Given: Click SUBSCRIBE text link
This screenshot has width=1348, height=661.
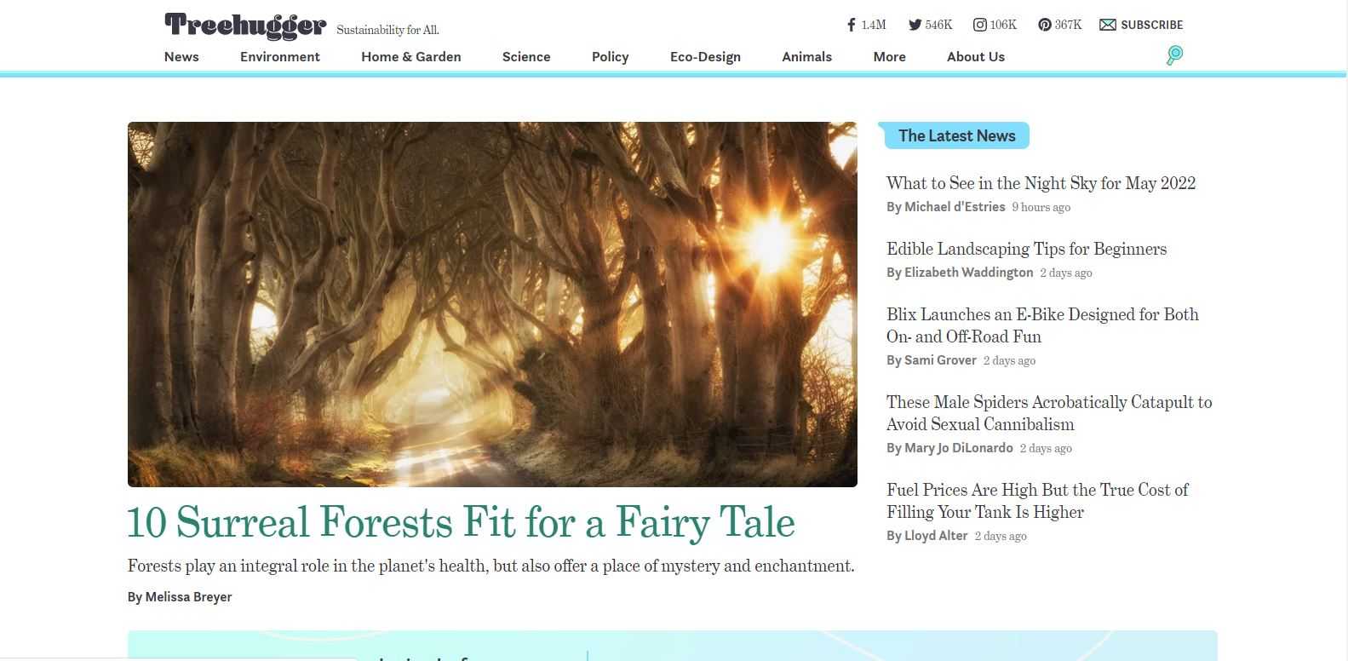Looking at the screenshot, I should point(1152,25).
